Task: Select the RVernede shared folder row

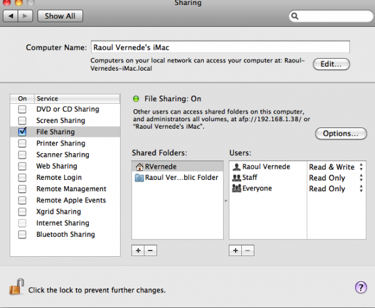Action: coord(177,166)
